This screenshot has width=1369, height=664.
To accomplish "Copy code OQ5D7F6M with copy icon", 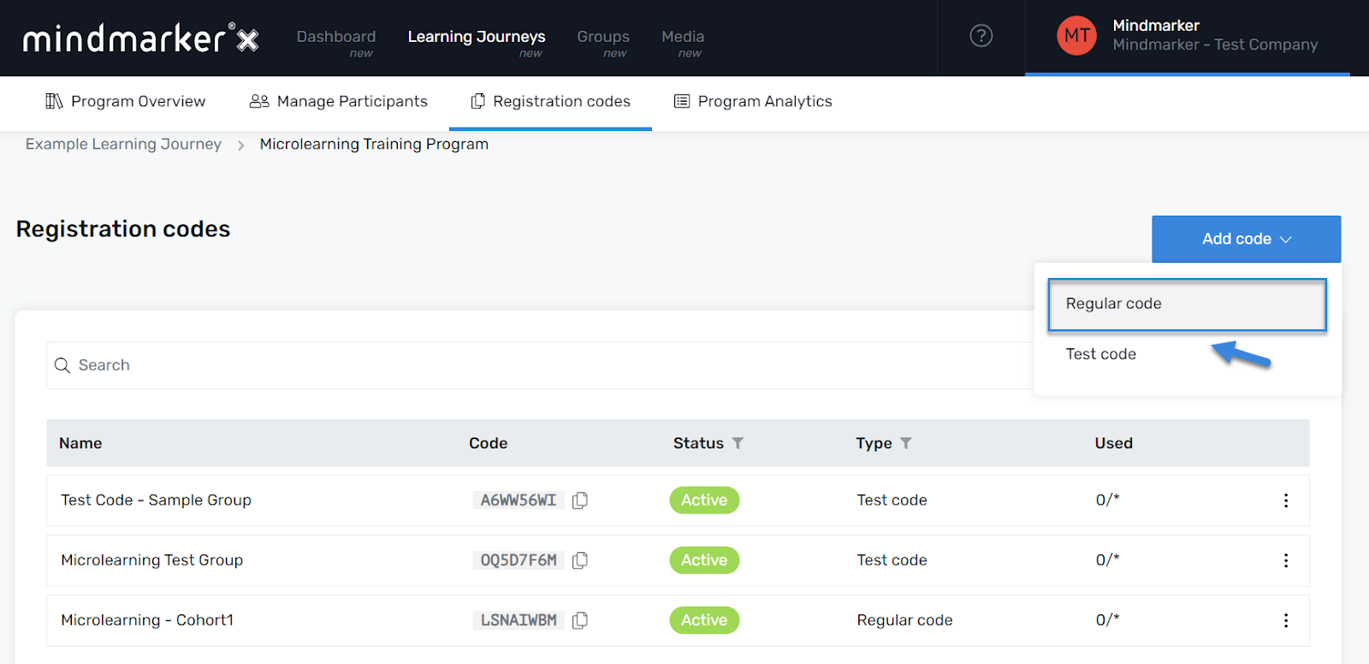I will pos(580,560).
